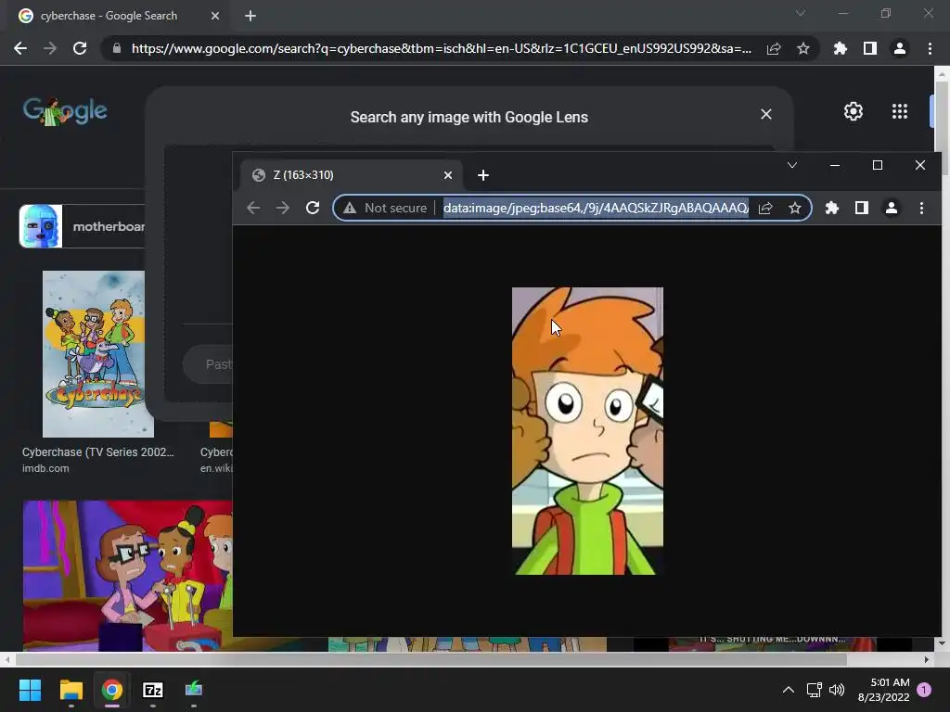Open new tab in background Google window
950x712 pixels.
click(250, 16)
